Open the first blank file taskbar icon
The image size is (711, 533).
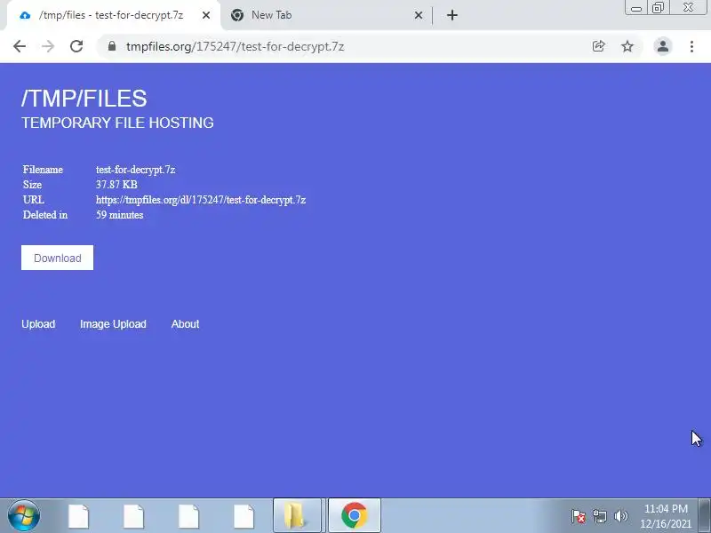(x=78, y=516)
